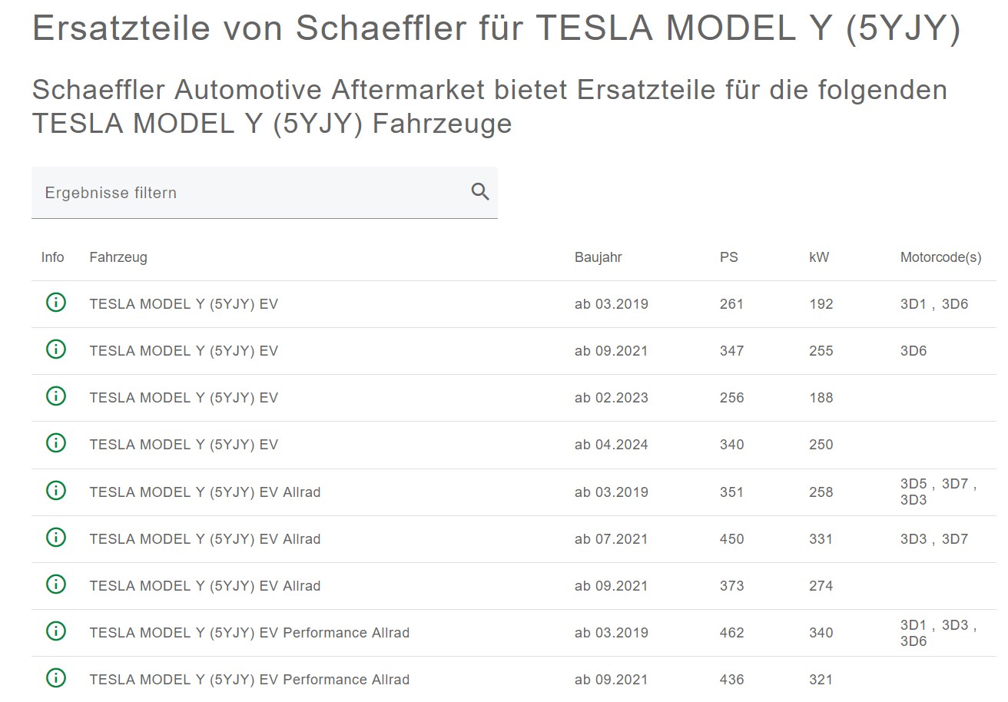The height and width of the screenshot is (702, 1008).
Task: Open info for the 450 PS EV Allrad
Action: 55,538
